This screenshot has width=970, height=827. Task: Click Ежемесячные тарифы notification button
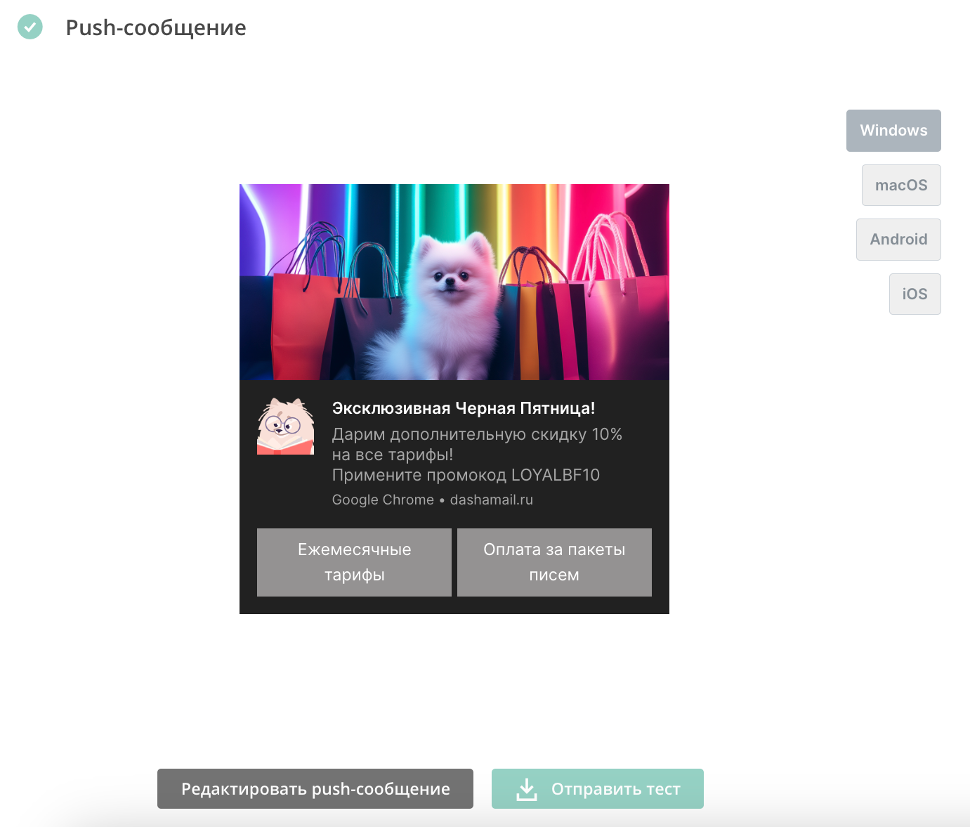354,562
